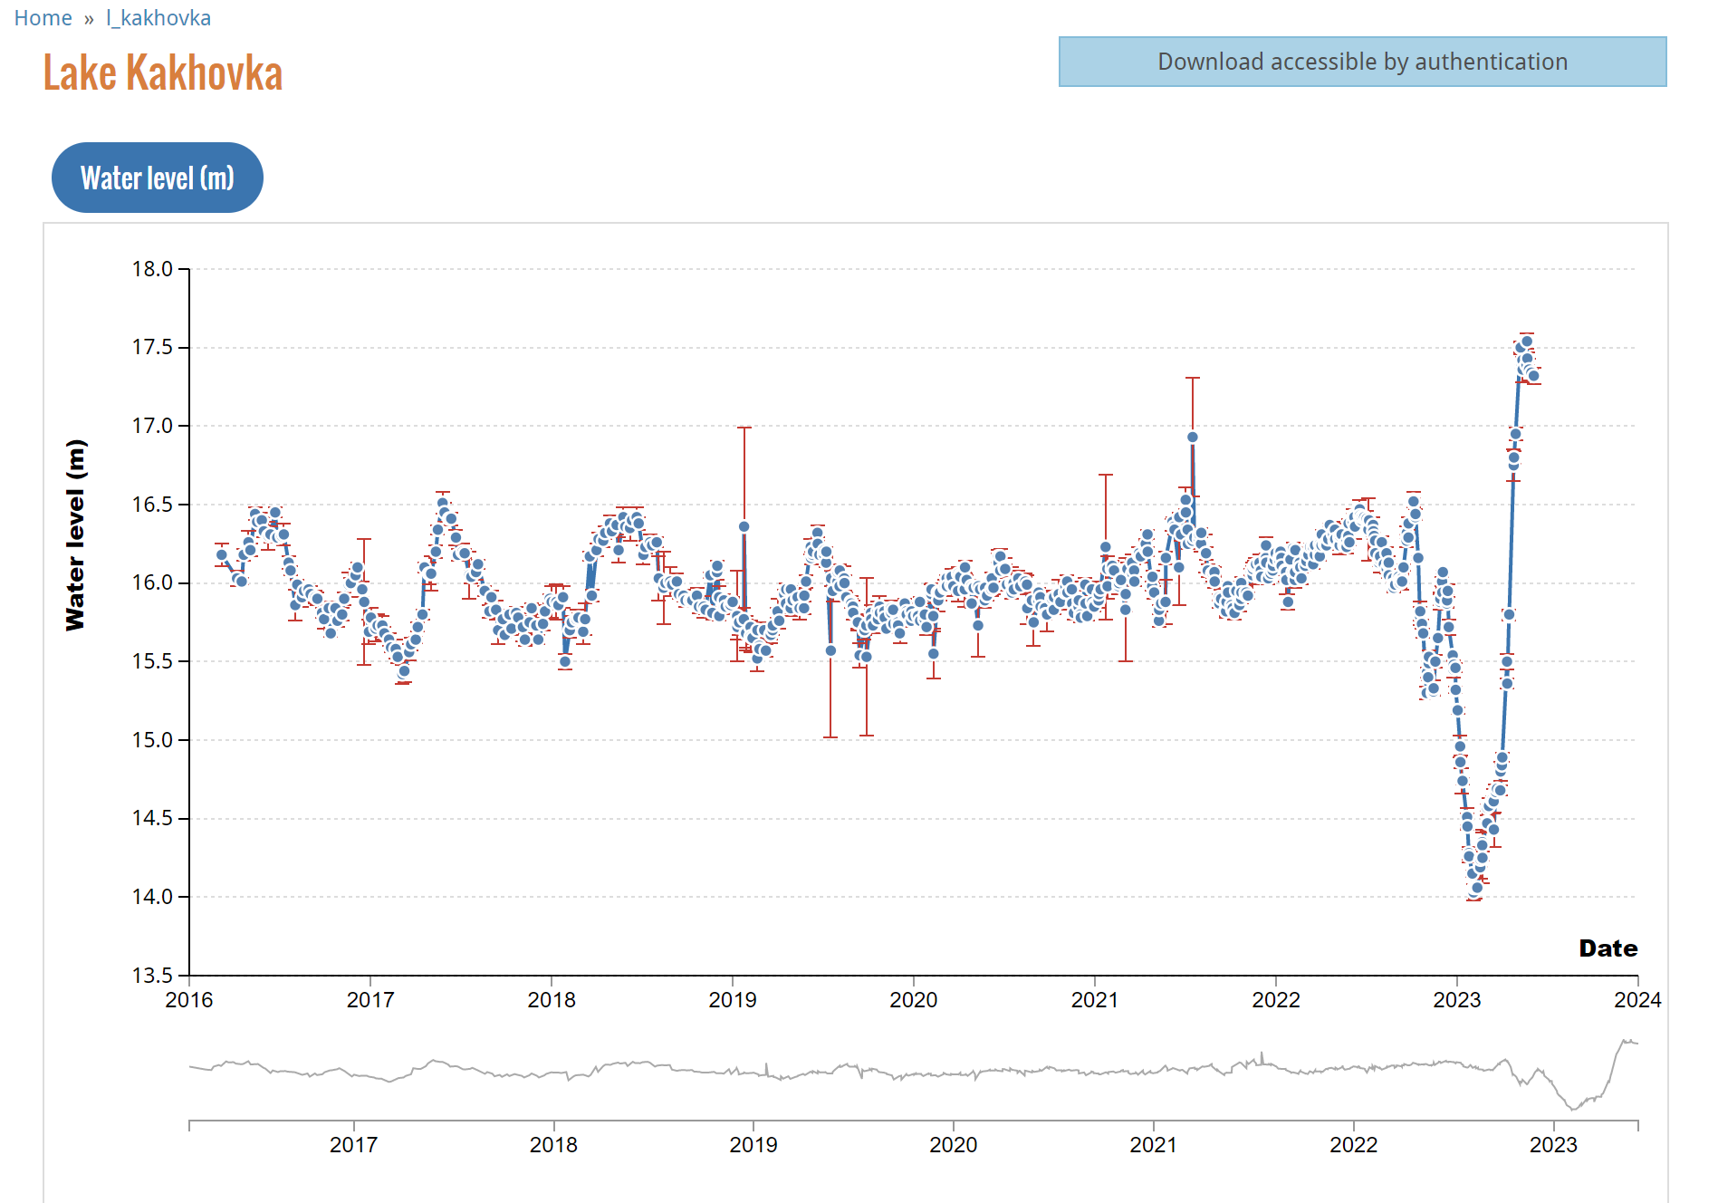Open the l_kakhovka breadcrumb link
The height and width of the screenshot is (1203, 1718).
pos(158,18)
